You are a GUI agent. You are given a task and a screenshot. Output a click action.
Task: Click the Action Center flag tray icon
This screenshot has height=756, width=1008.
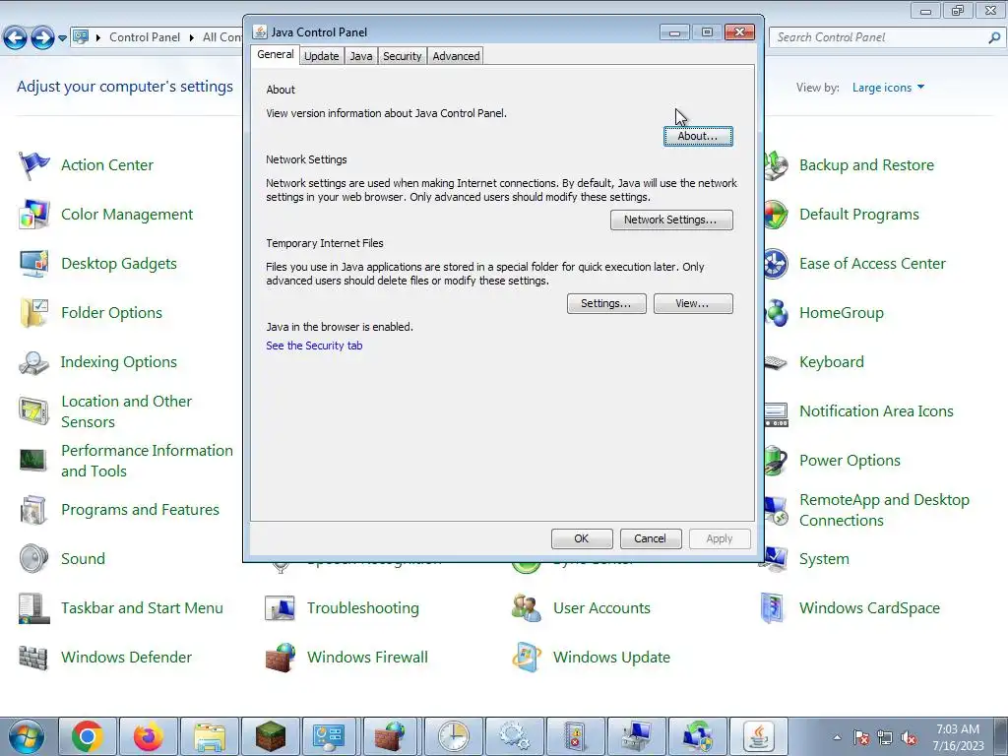[861, 738]
